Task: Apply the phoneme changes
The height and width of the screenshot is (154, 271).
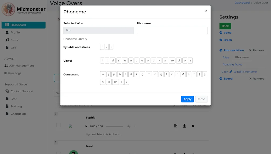Action: click(x=187, y=99)
